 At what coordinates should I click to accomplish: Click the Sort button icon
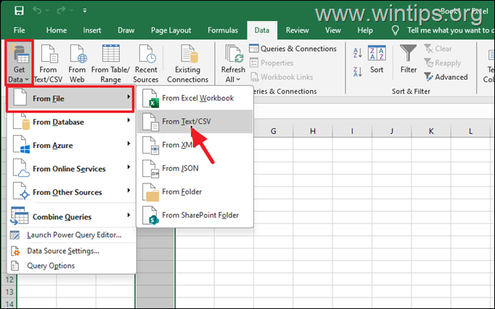pos(377,56)
